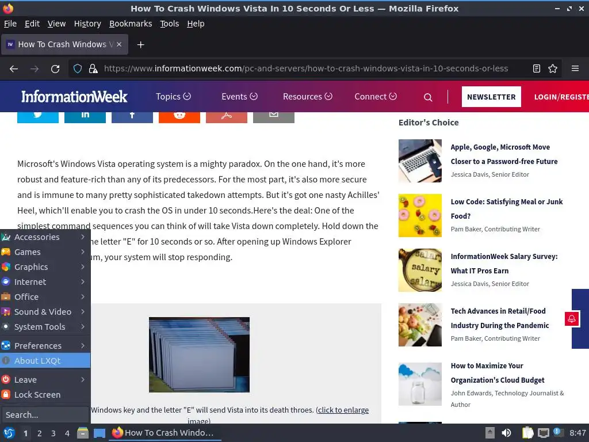Open the View menu in Firefox
This screenshot has width=589, height=442.
click(x=56, y=24)
